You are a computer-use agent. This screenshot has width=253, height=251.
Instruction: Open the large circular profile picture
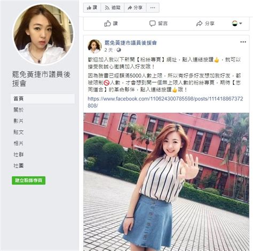pos(43,34)
